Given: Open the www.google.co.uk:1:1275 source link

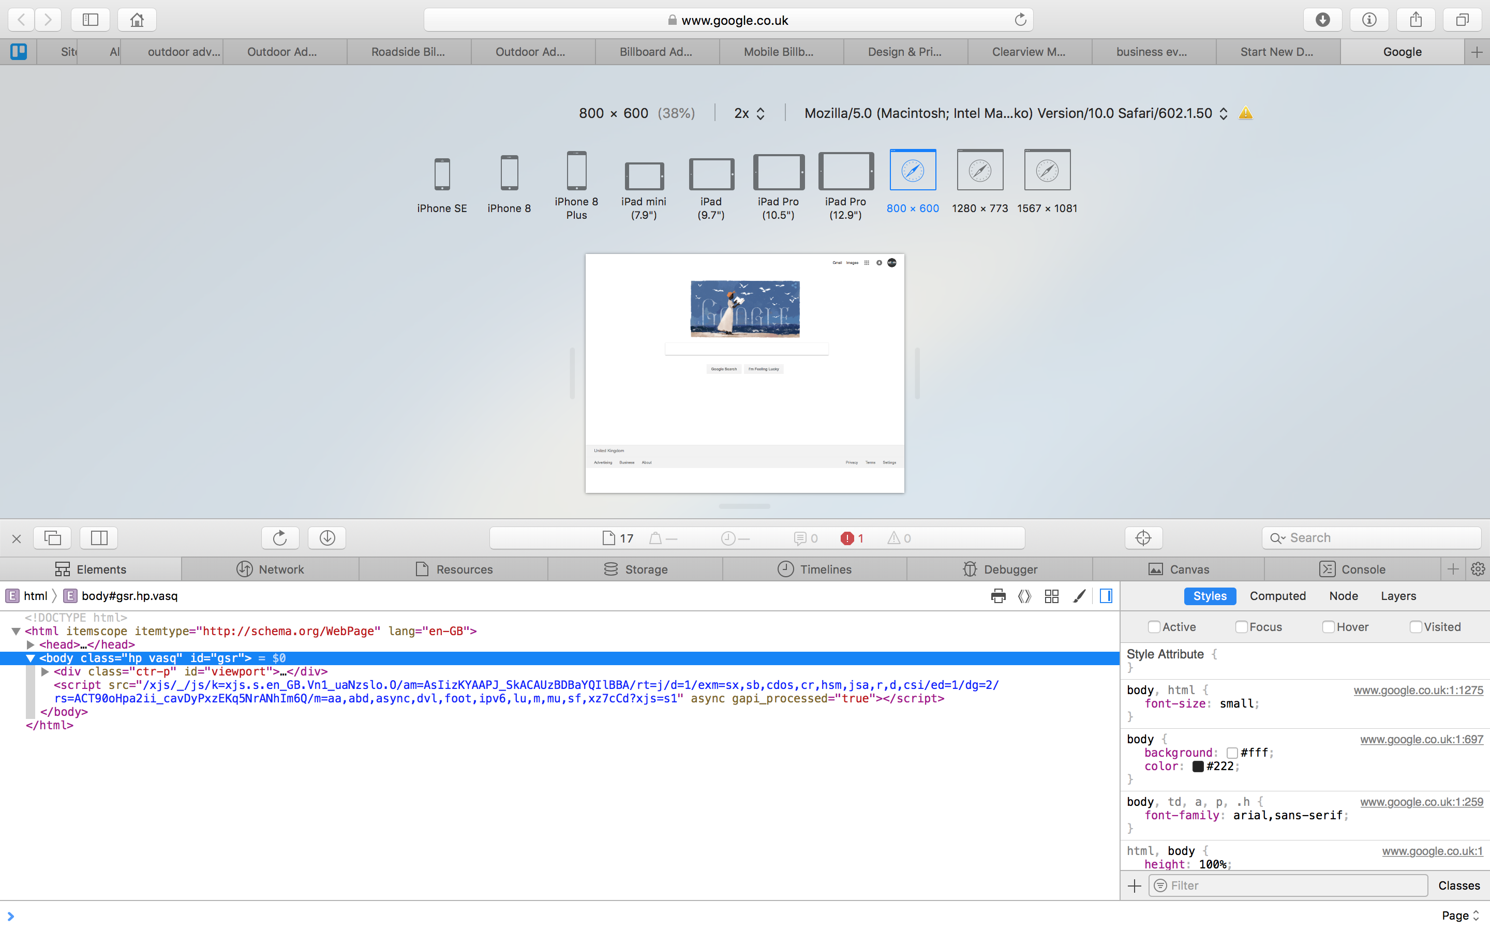Looking at the screenshot, I should click(x=1418, y=689).
